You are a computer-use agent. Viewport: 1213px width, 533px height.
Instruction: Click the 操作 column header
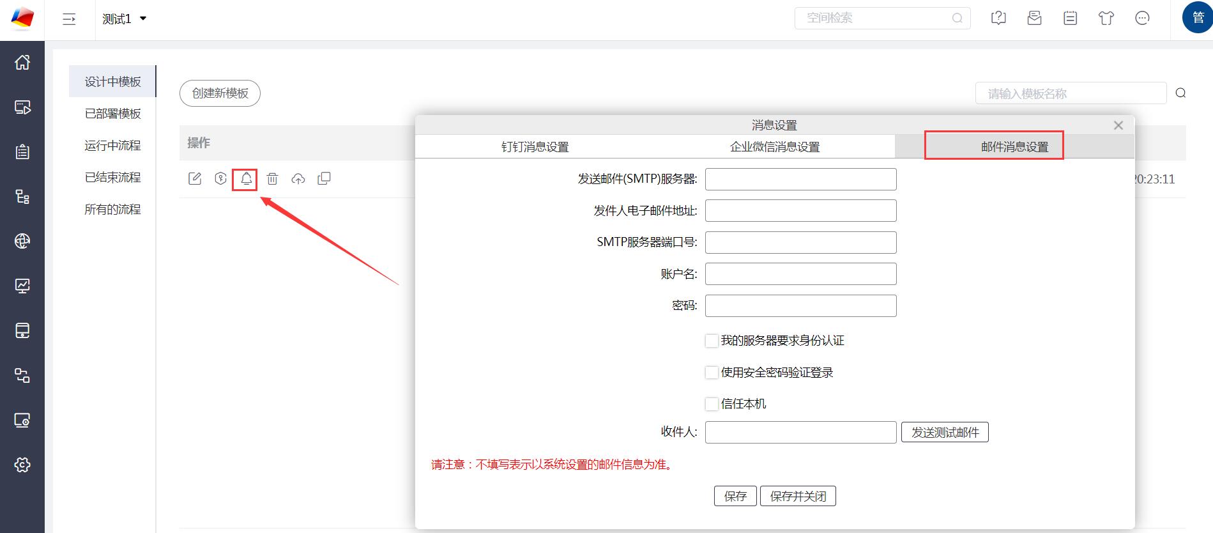tap(199, 143)
